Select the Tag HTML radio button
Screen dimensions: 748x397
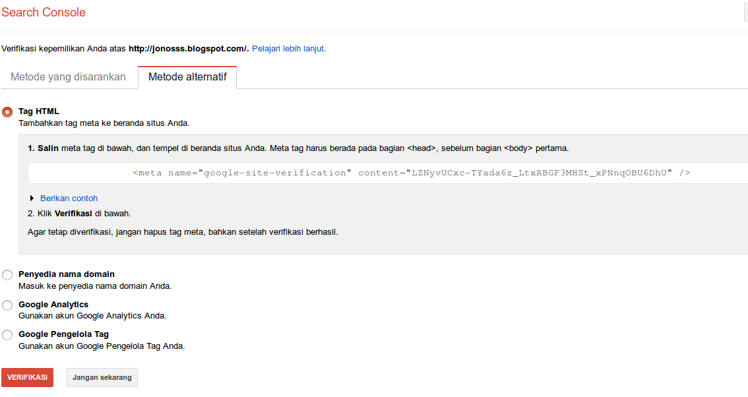coord(7,112)
